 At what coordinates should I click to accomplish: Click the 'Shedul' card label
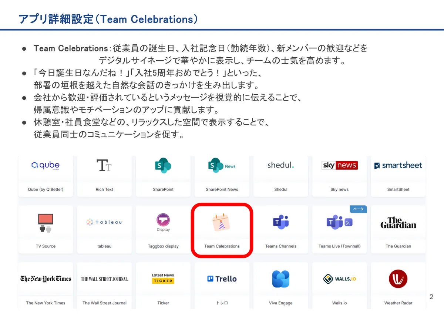click(281, 189)
